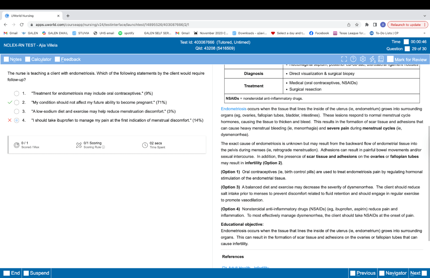Screen dimensions: 430x278
Task: Open the Gmail bookmark at far left
Action: coord(10,33)
